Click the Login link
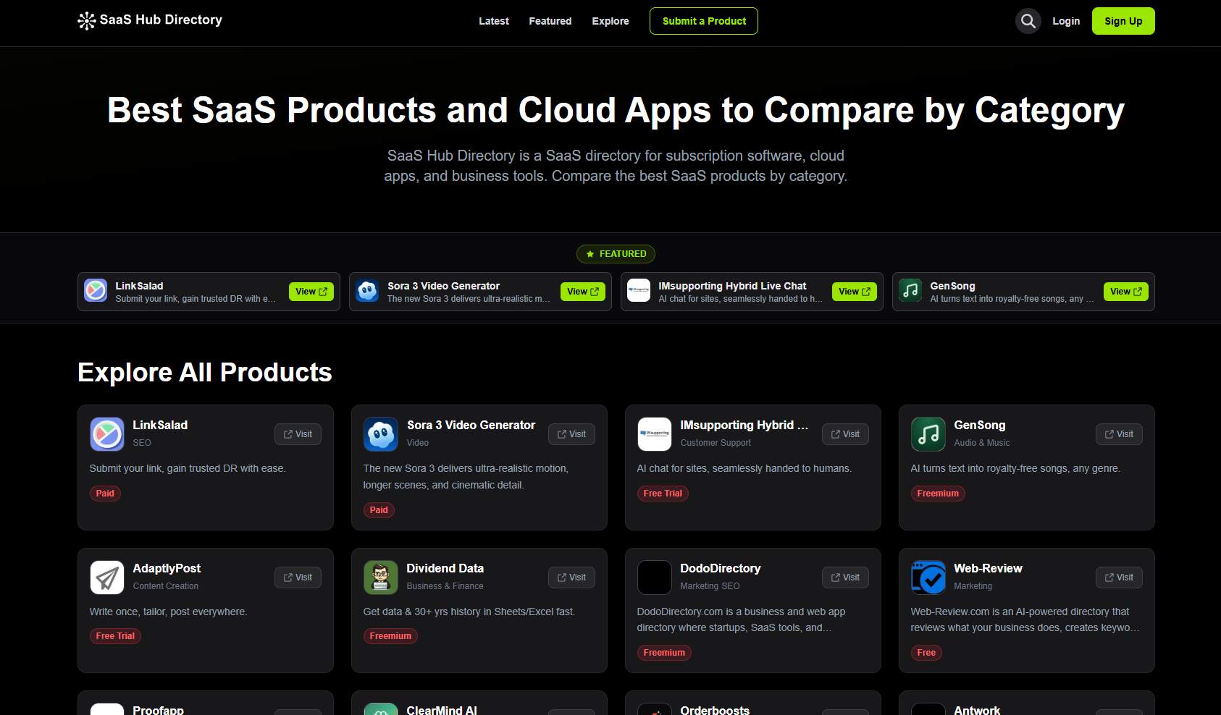The height and width of the screenshot is (715, 1221). point(1065,21)
